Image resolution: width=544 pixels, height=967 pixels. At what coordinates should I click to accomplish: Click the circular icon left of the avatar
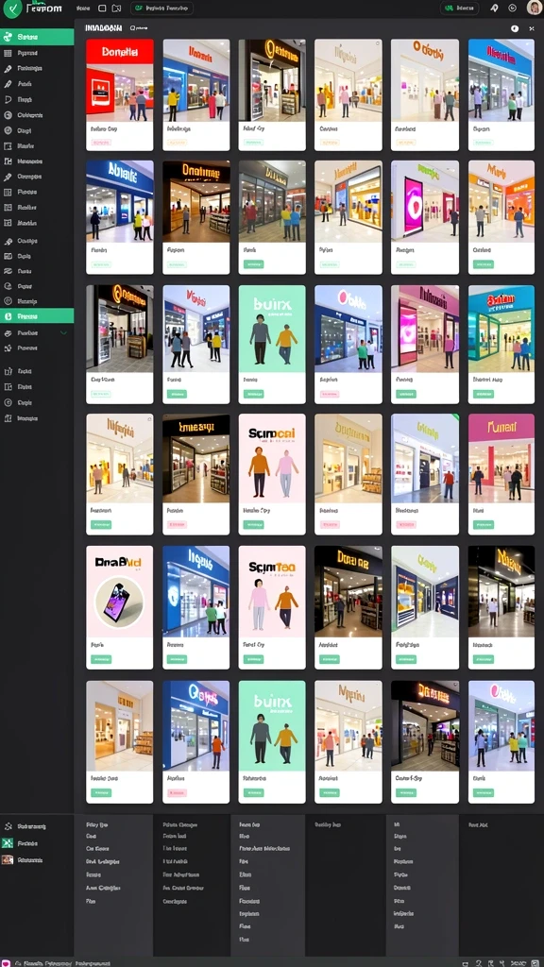pos(512,8)
